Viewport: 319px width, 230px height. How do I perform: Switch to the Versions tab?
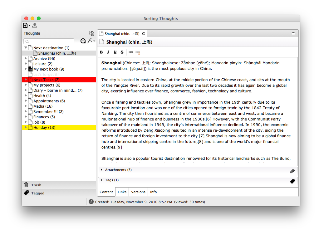coord(138,192)
